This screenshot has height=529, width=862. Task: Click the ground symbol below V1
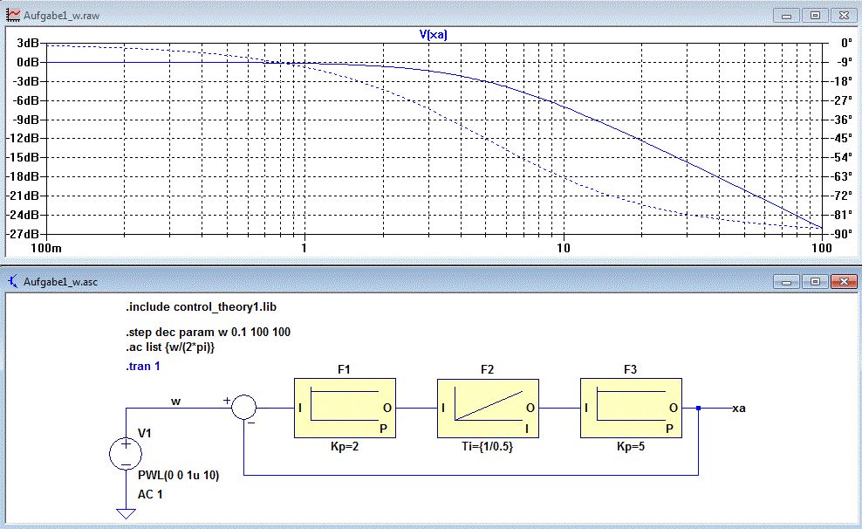(x=126, y=513)
